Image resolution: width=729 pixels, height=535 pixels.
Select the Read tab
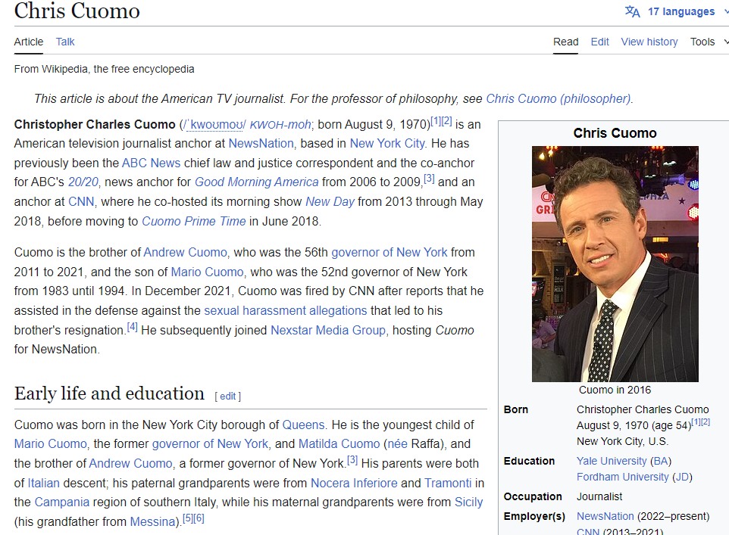point(565,42)
